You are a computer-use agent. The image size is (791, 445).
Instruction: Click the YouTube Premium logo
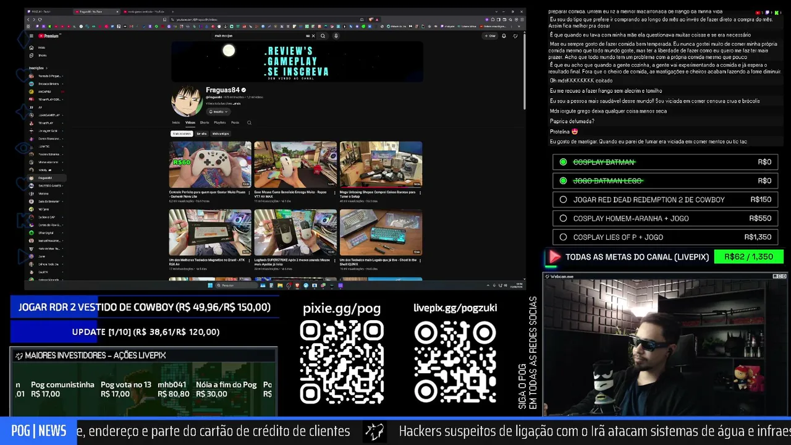click(48, 36)
